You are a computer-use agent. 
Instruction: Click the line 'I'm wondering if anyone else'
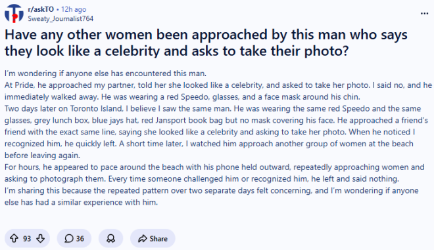click(105, 73)
